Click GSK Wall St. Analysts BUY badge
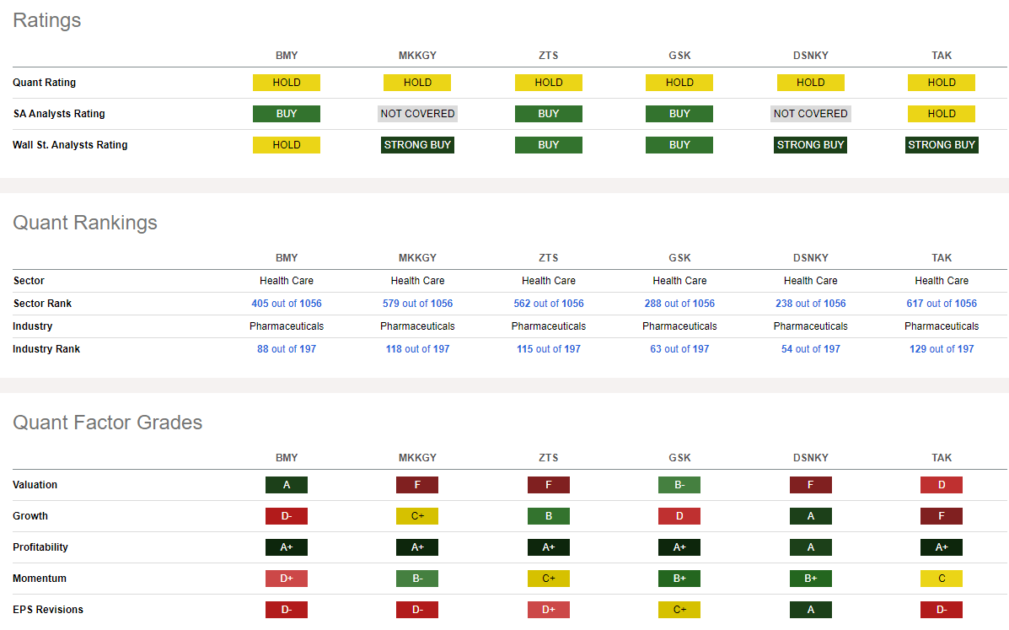The width and height of the screenshot is (1009, 630). click(679, 145)
